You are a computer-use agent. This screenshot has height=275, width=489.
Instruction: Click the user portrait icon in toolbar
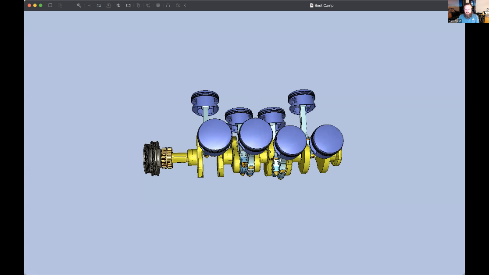pyautogui.click(x=109, y=5)
